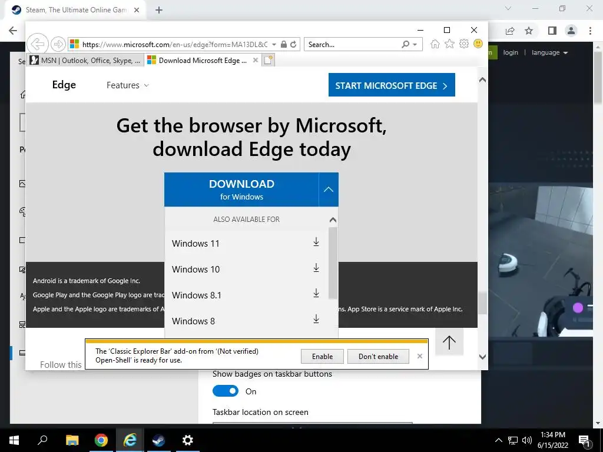
Task: Click Don't enable for add-on
Action: [378, 356]
